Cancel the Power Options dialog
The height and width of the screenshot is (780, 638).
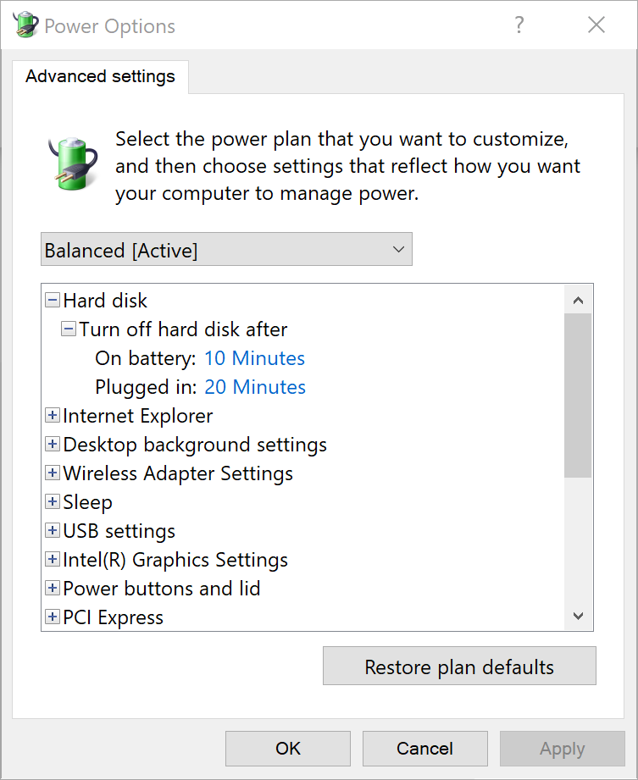coord(424,749)
